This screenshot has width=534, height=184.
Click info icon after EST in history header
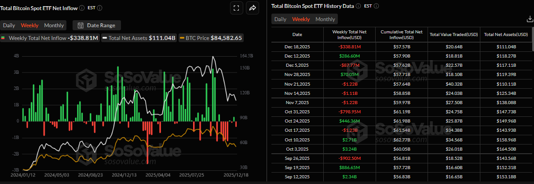pos(376,6)
